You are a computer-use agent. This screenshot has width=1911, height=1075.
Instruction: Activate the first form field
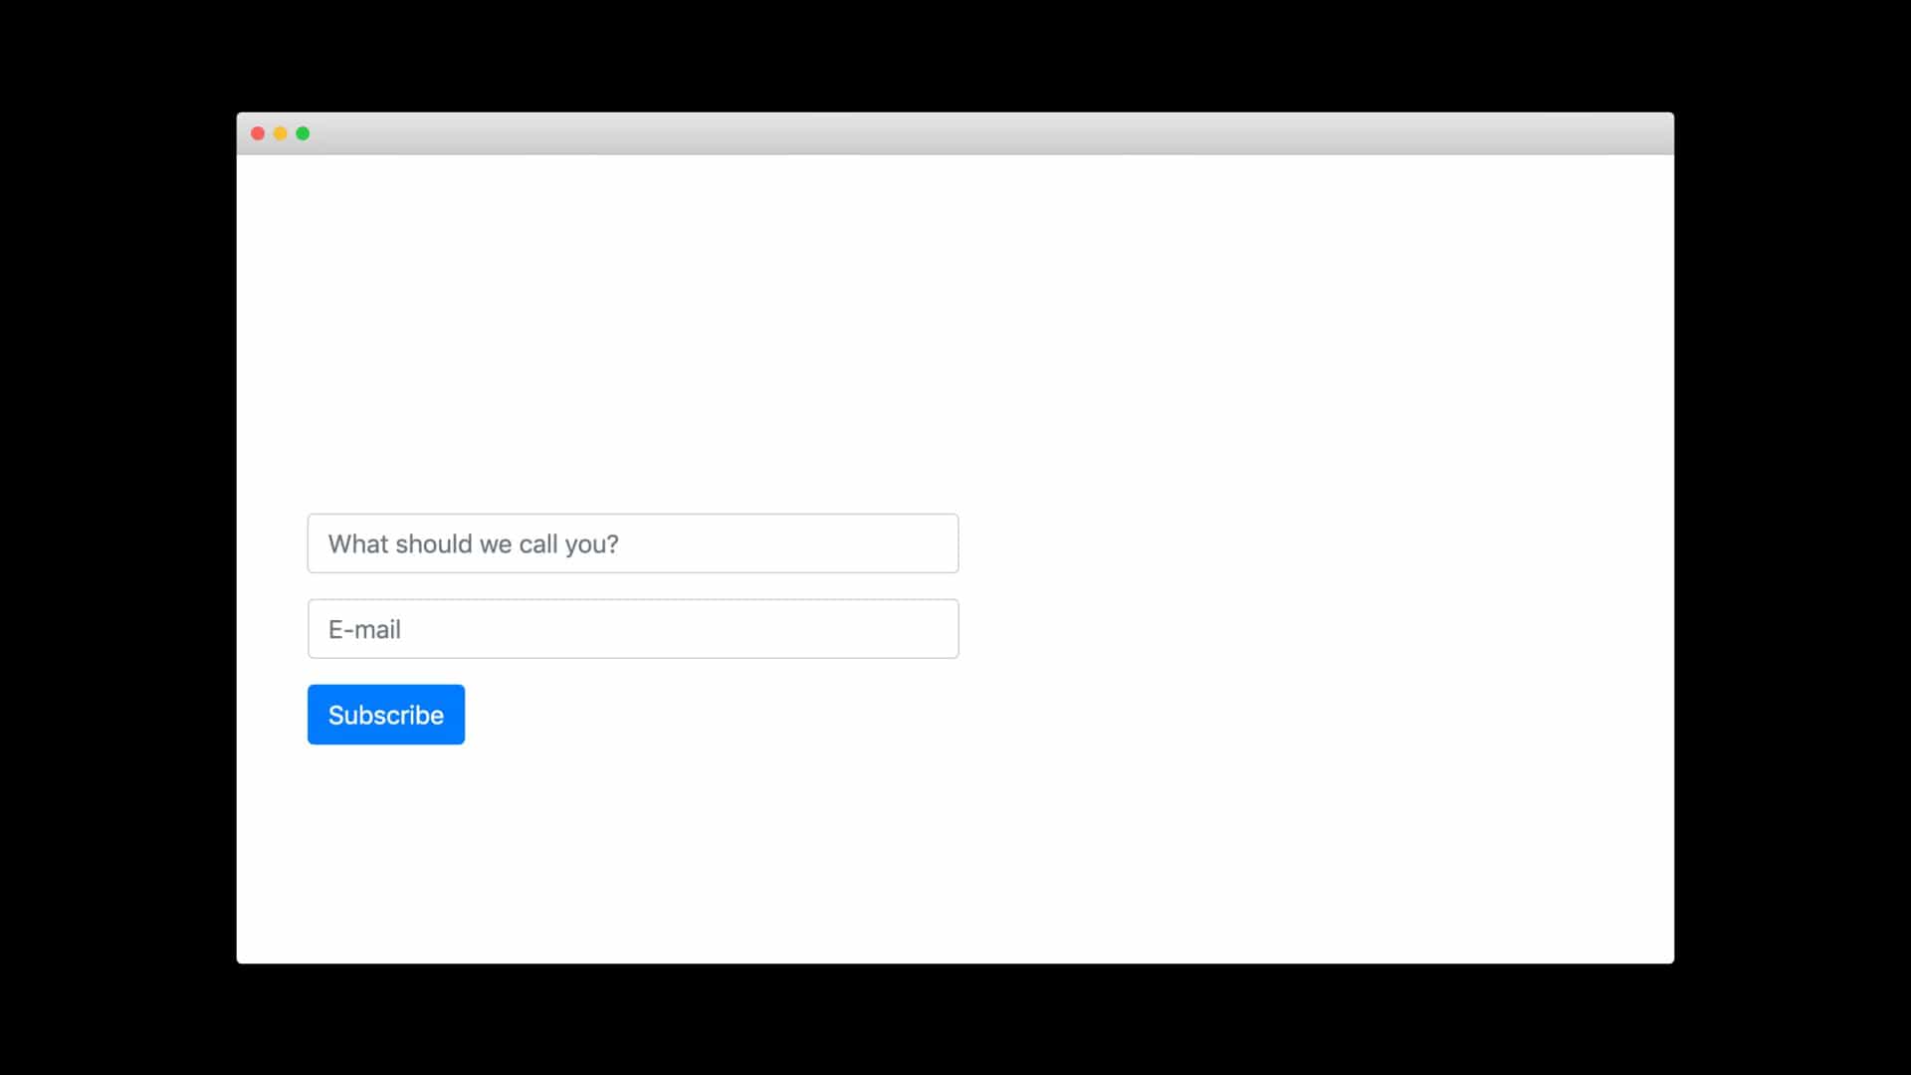click(x=633, y=543)
